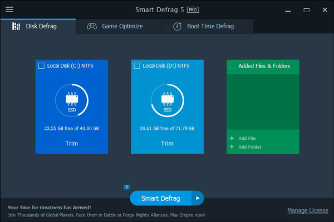334x222 pixels.
Task: Click the '22.55 GB free of 40.00 GB' text
Action: [72, 128]
